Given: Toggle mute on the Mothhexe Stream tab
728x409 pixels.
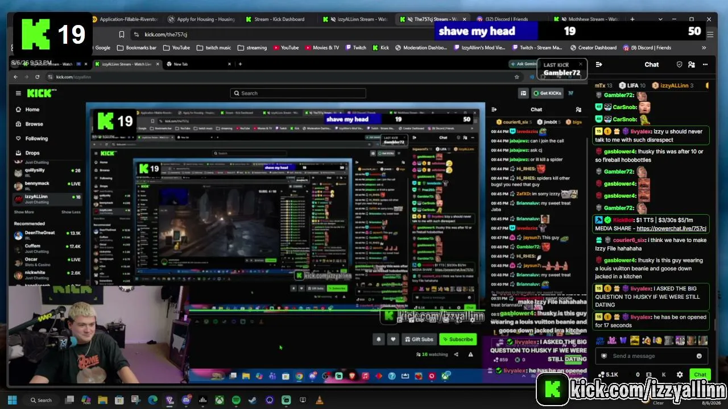Looking at the screenshot, I should pos(564,19).
